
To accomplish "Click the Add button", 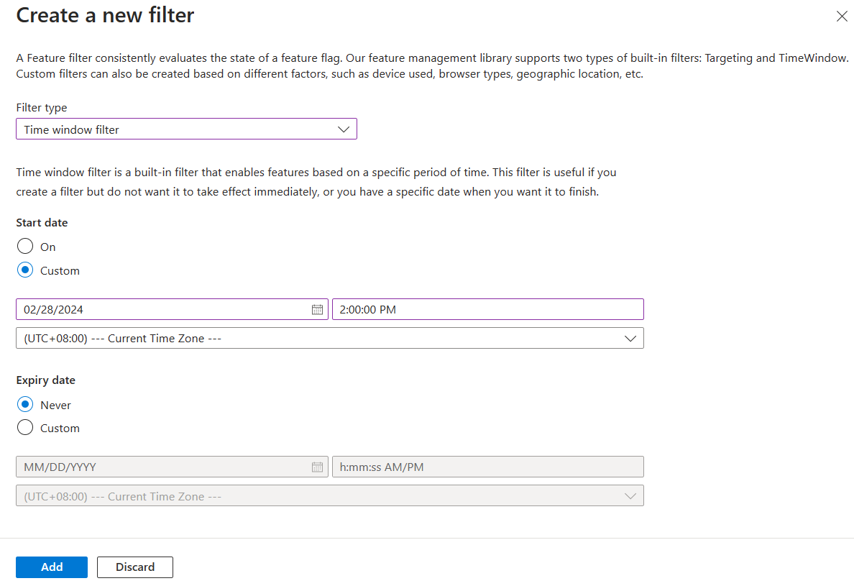I will coord(52,567).
